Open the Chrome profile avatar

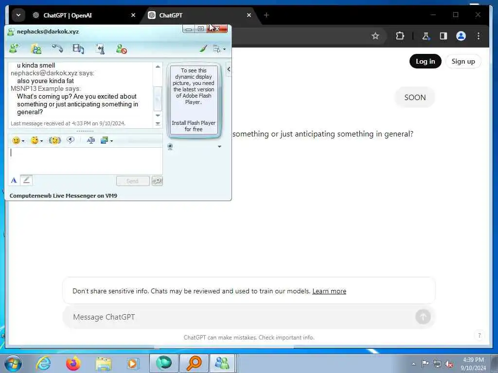(x=461, y=36)
